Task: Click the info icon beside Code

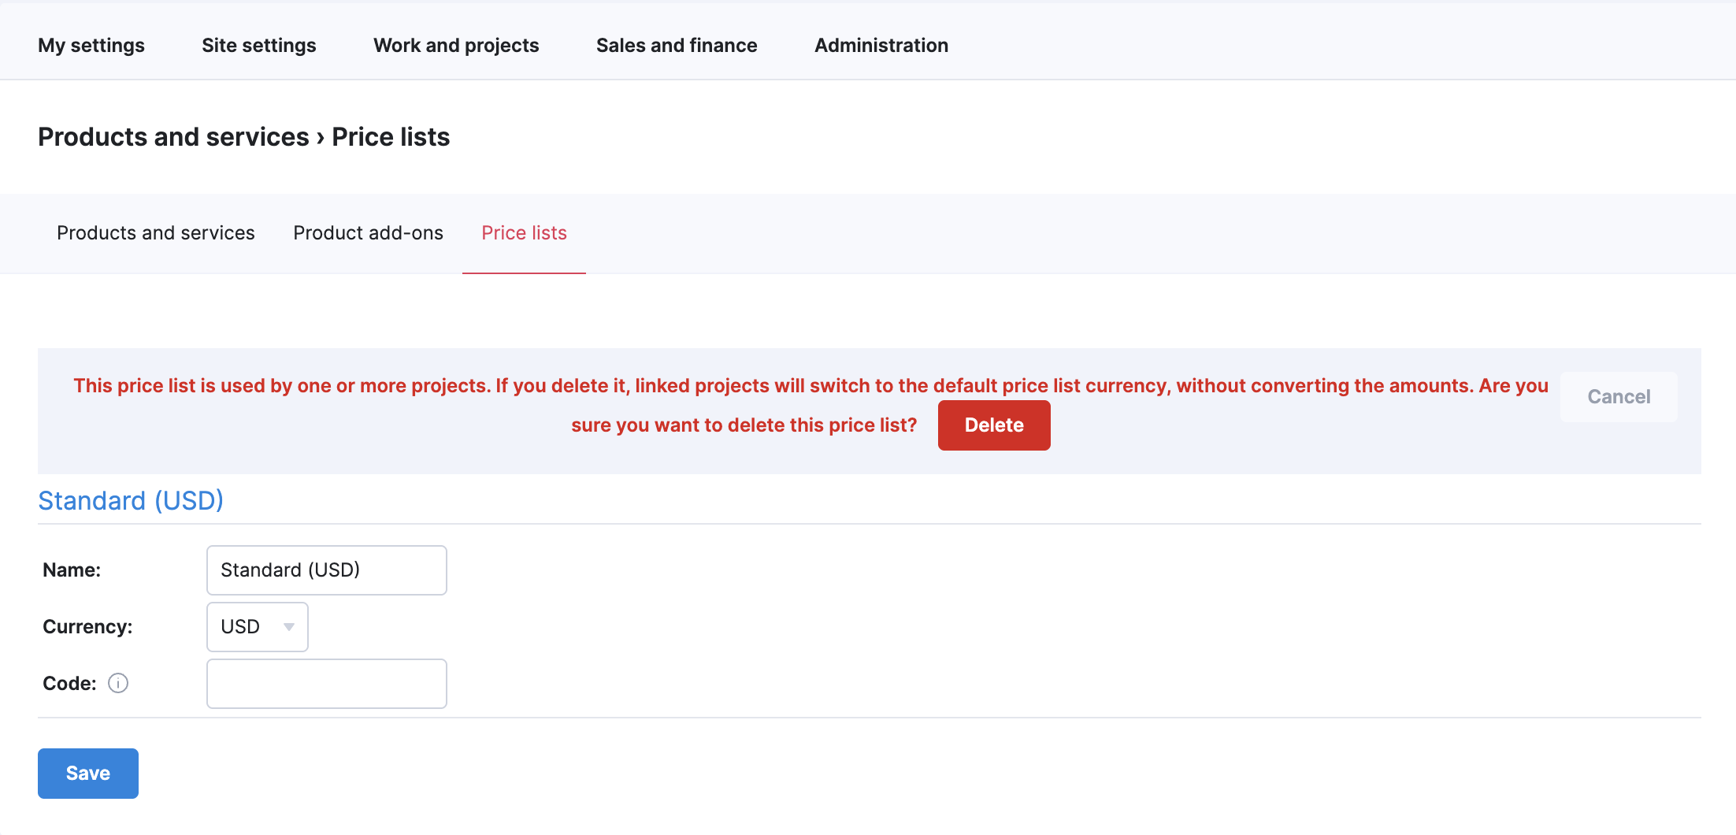Action: (x=118, y=683)
